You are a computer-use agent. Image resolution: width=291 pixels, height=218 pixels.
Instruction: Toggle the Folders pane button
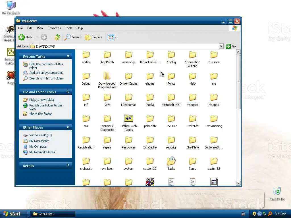tap(94, 37)
